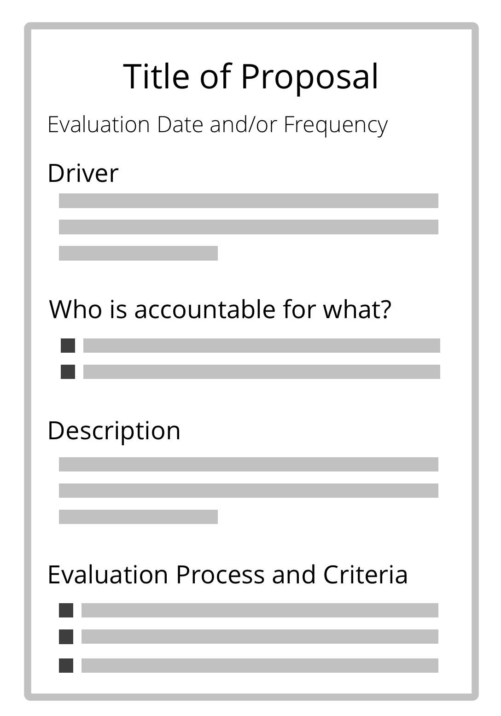Click the Evaluation Process and Criteria heading
This screenshot has height=716, width=501.
[x=228, y=575]
